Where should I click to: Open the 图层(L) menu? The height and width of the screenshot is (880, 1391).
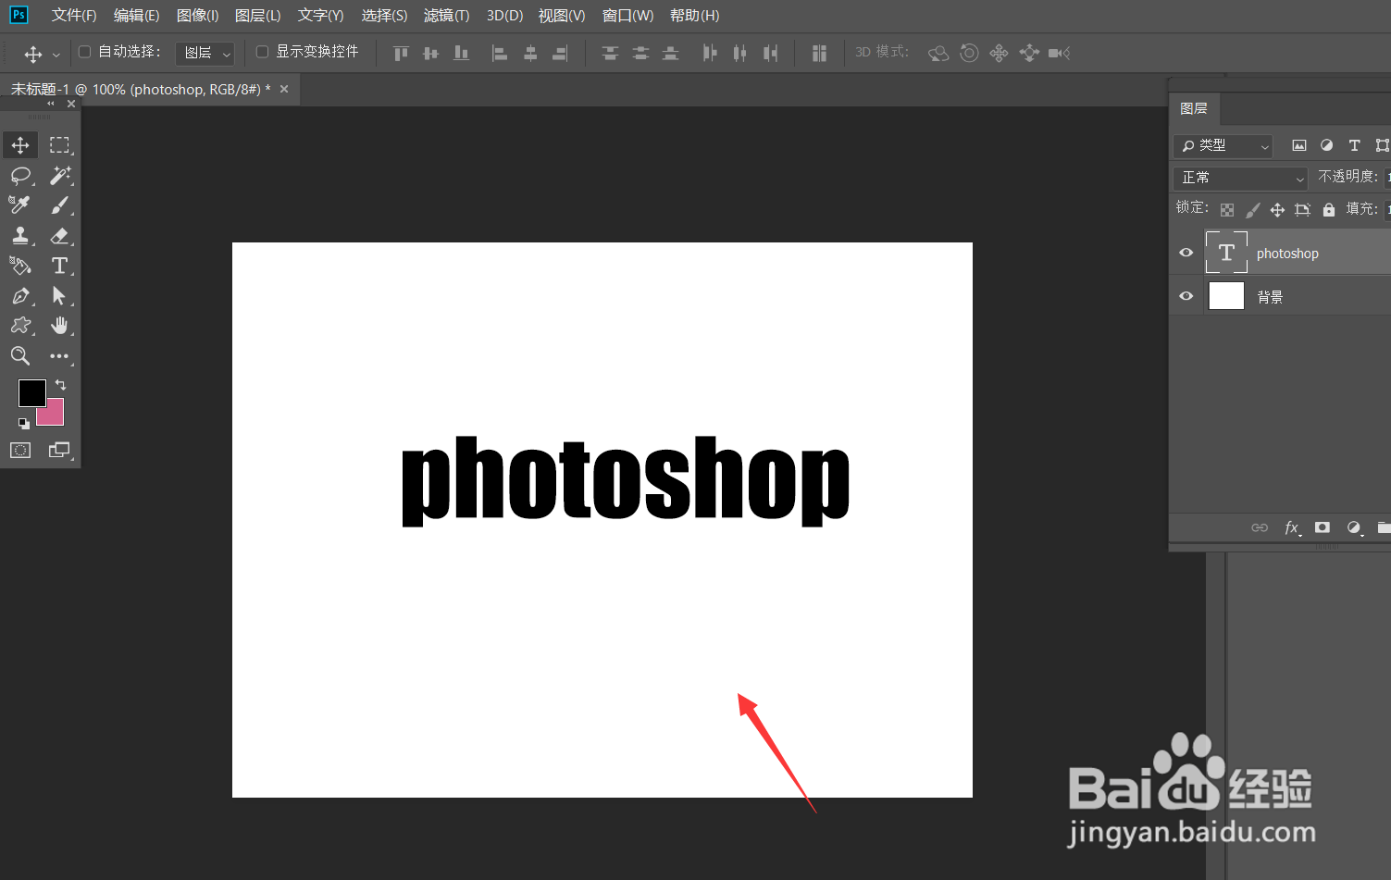[257, 16]
